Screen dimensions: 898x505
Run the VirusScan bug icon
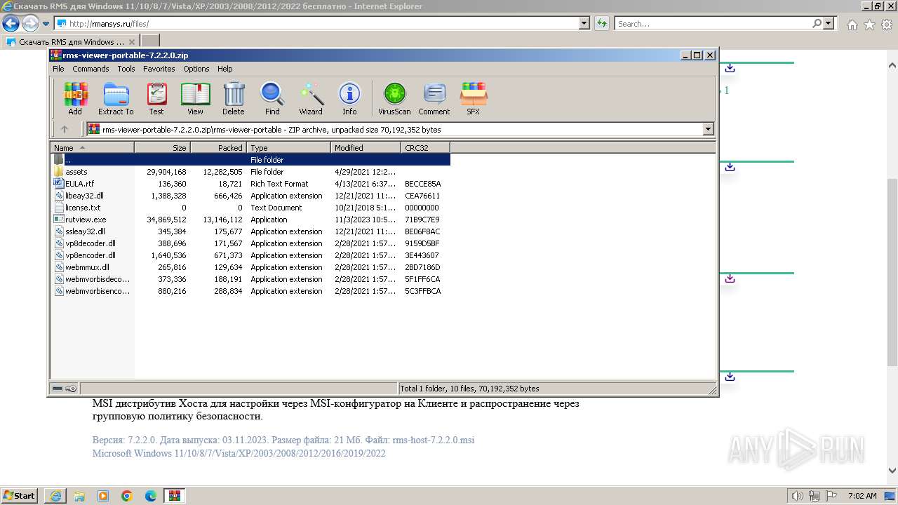pos(394,98)
